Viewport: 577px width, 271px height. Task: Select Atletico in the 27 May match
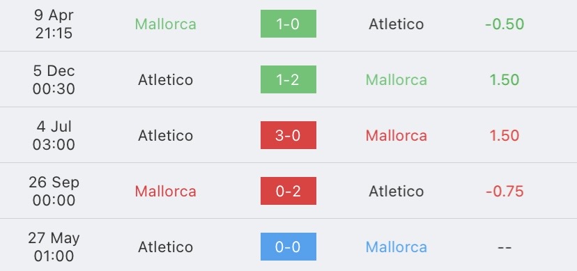click(x=166, y=247)
